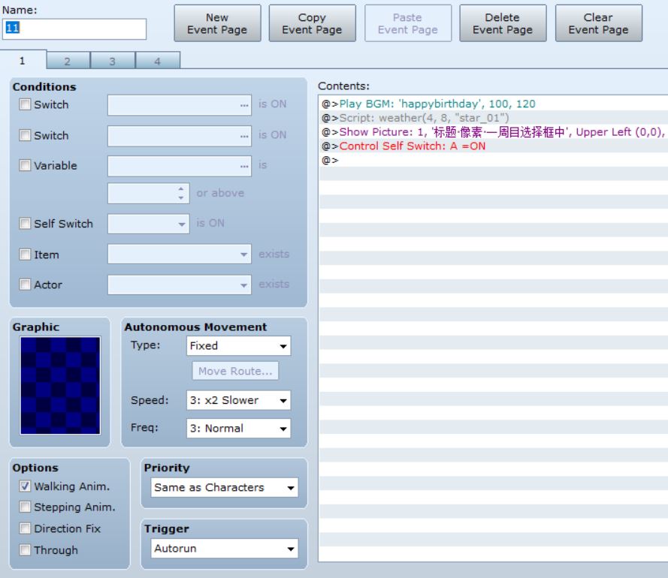Switch to event page tab 3

click(x=113, y=61)
